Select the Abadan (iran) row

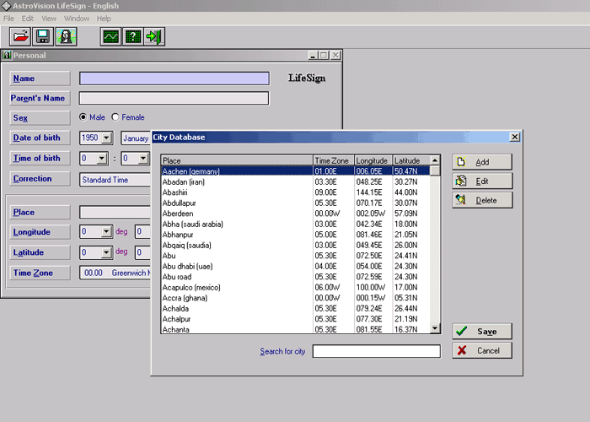pyautogui.click(x=295, y=181)
